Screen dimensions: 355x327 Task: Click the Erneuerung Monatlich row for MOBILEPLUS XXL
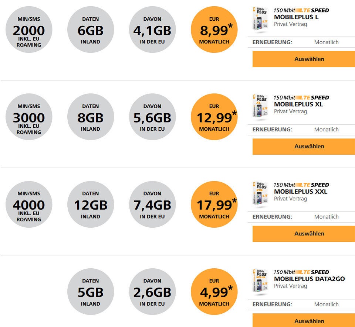click(301, 217)
